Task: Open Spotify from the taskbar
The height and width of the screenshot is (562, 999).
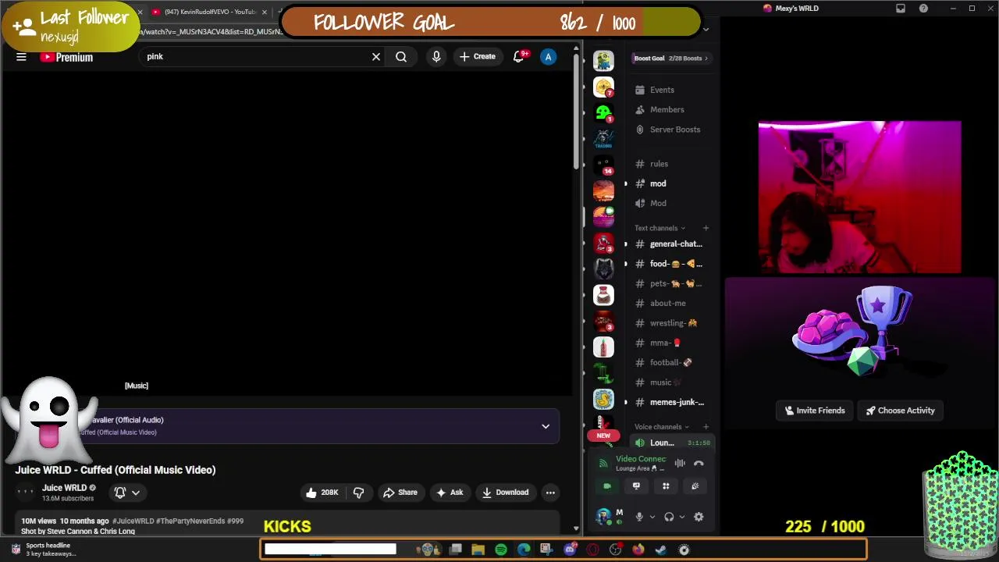Action: [501, 550]
